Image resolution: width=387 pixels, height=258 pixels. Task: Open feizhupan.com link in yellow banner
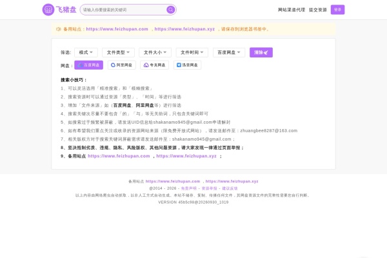tap(117, 29)
